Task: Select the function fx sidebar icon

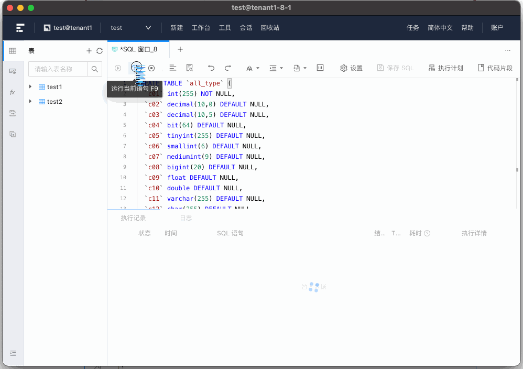Action: click(13, 92)
